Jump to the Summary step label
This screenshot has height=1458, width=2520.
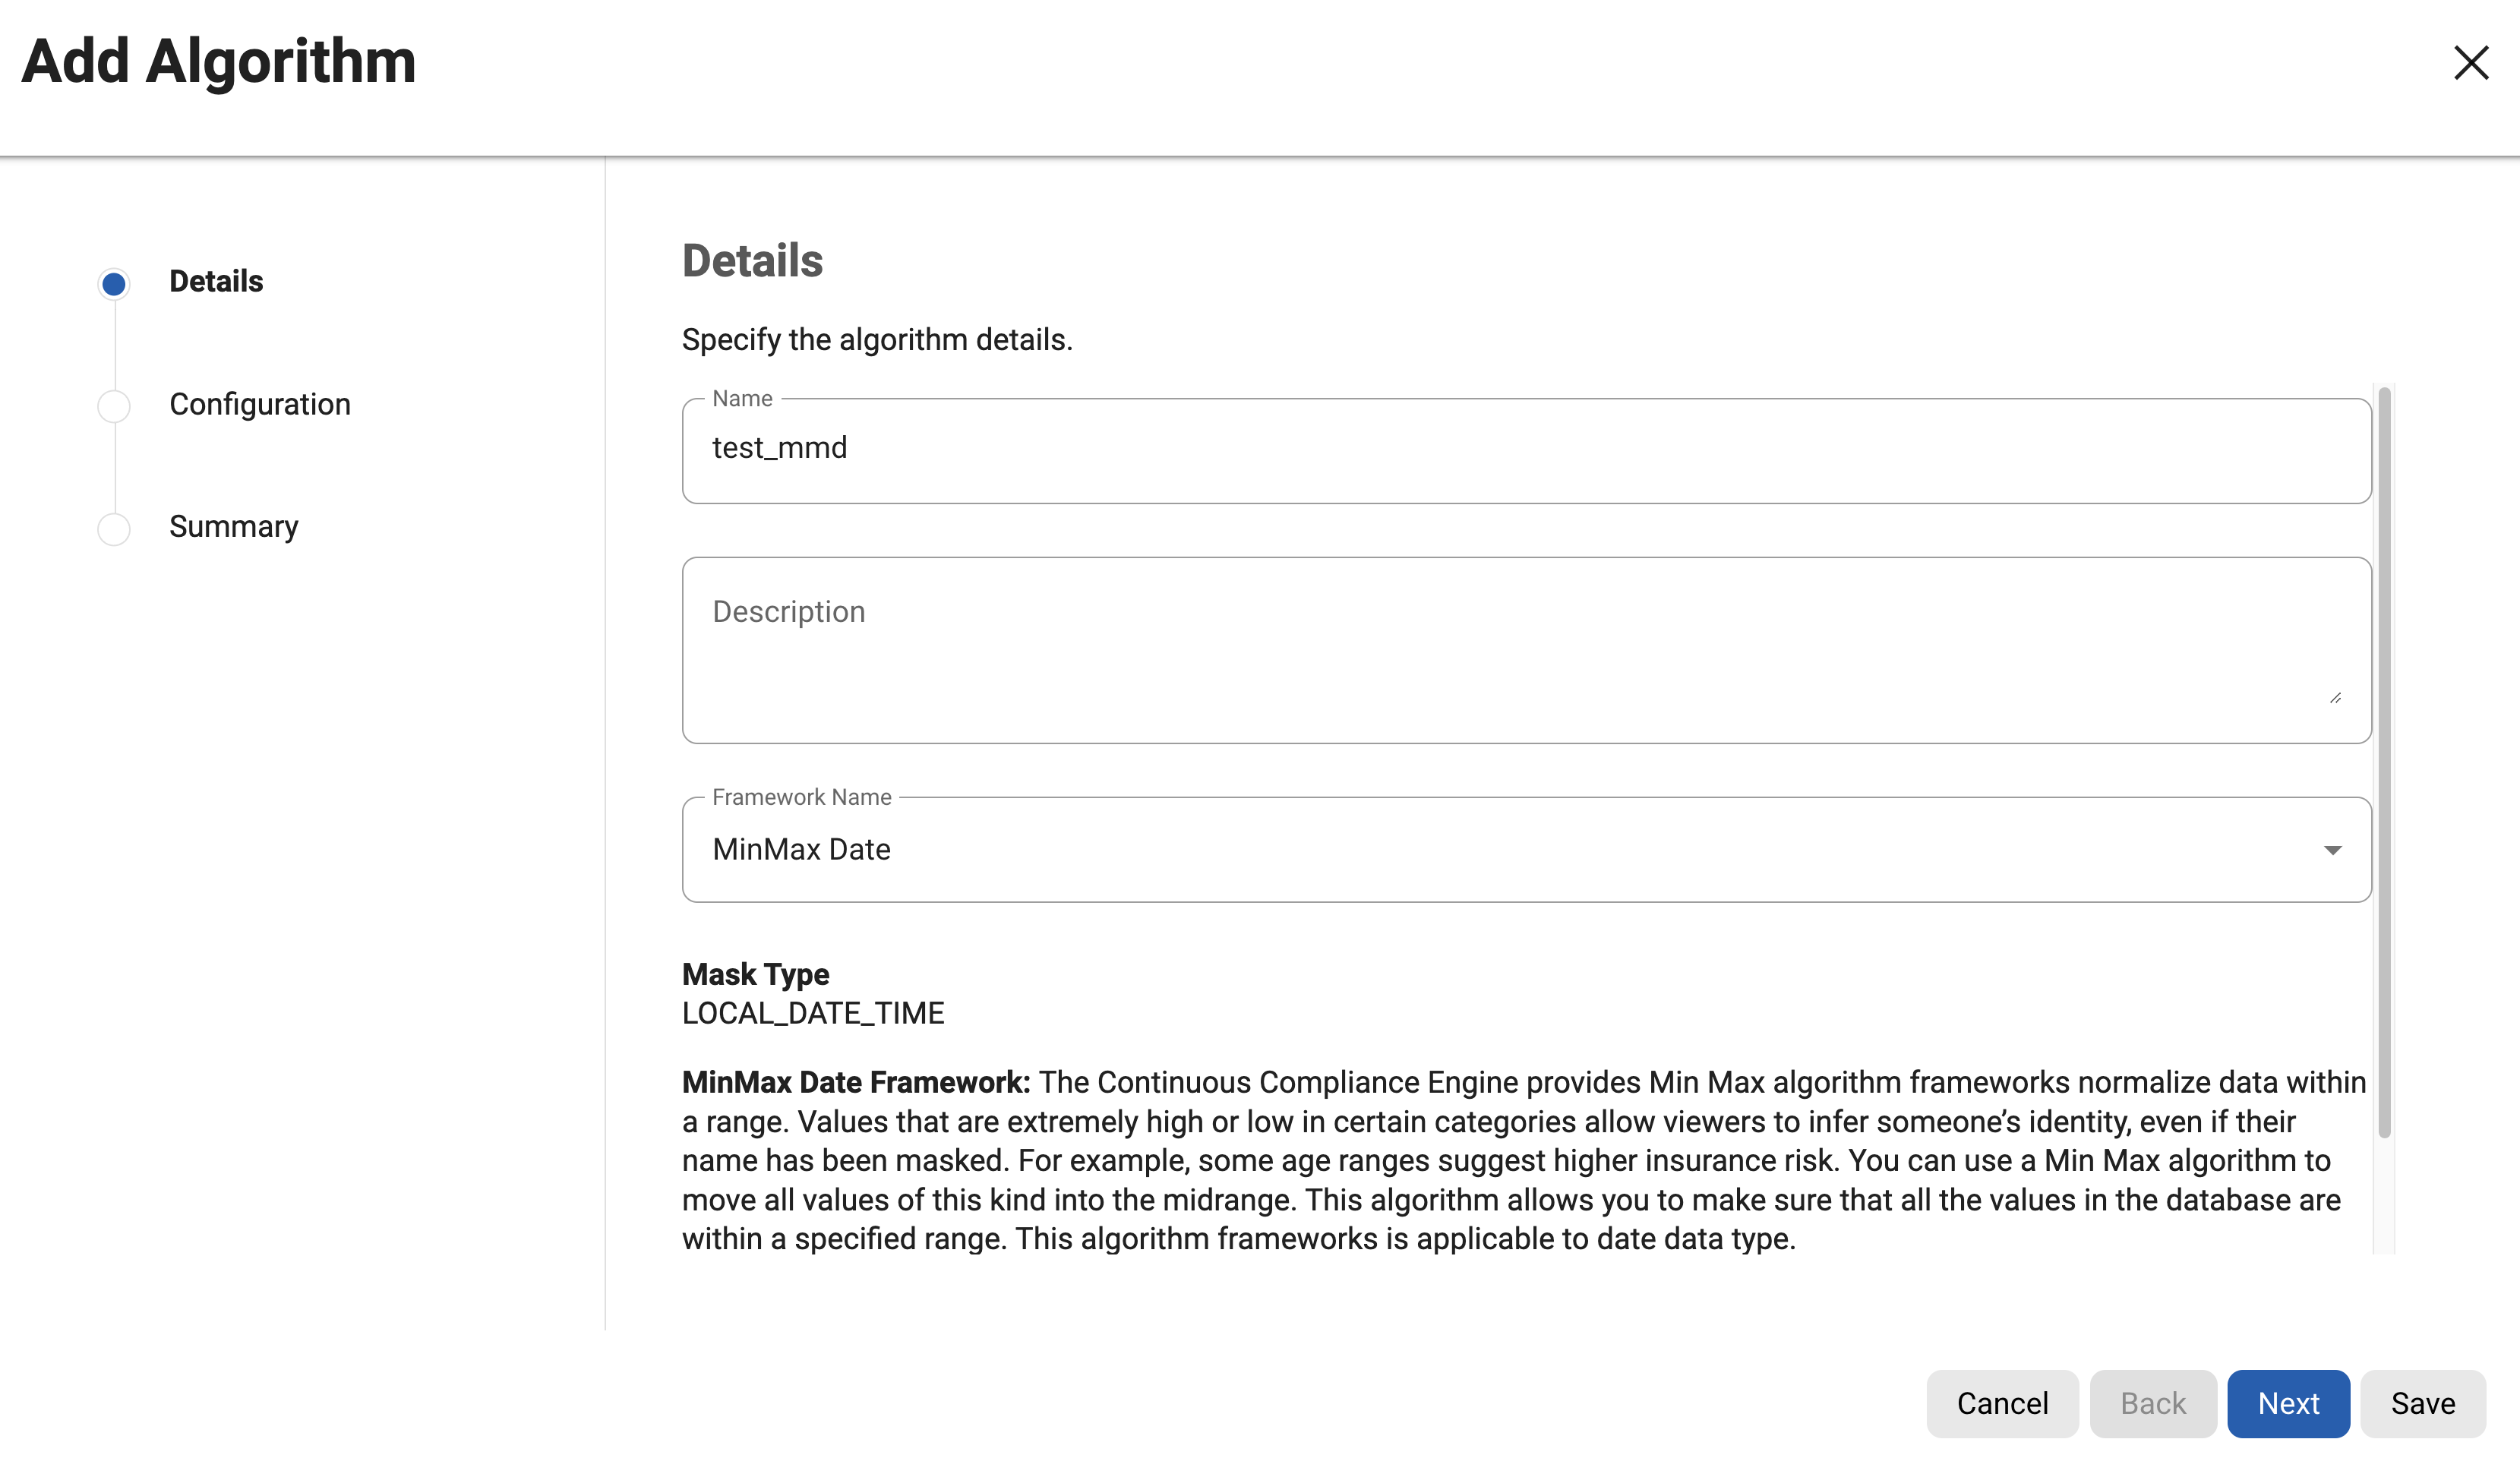pyautogui.click(x=234, y=526)
